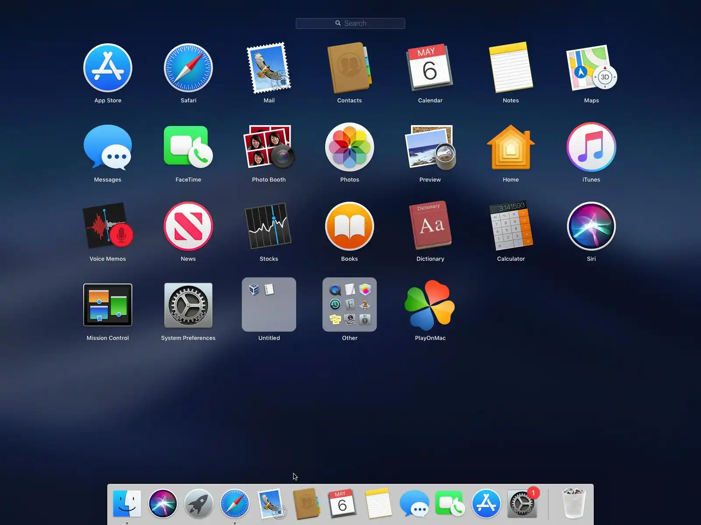701x525 pixels.
Task: Launch the Stocks app
Action: pyautogui.click(x=269, y=226)
